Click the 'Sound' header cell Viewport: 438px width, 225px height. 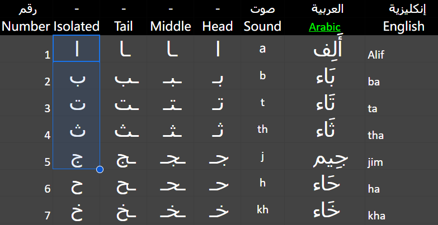(262, 26)
